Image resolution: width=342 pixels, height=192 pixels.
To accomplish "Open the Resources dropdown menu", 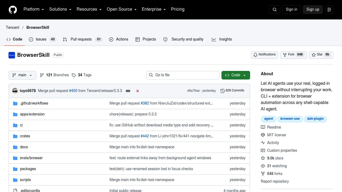I will coord(89,9).
